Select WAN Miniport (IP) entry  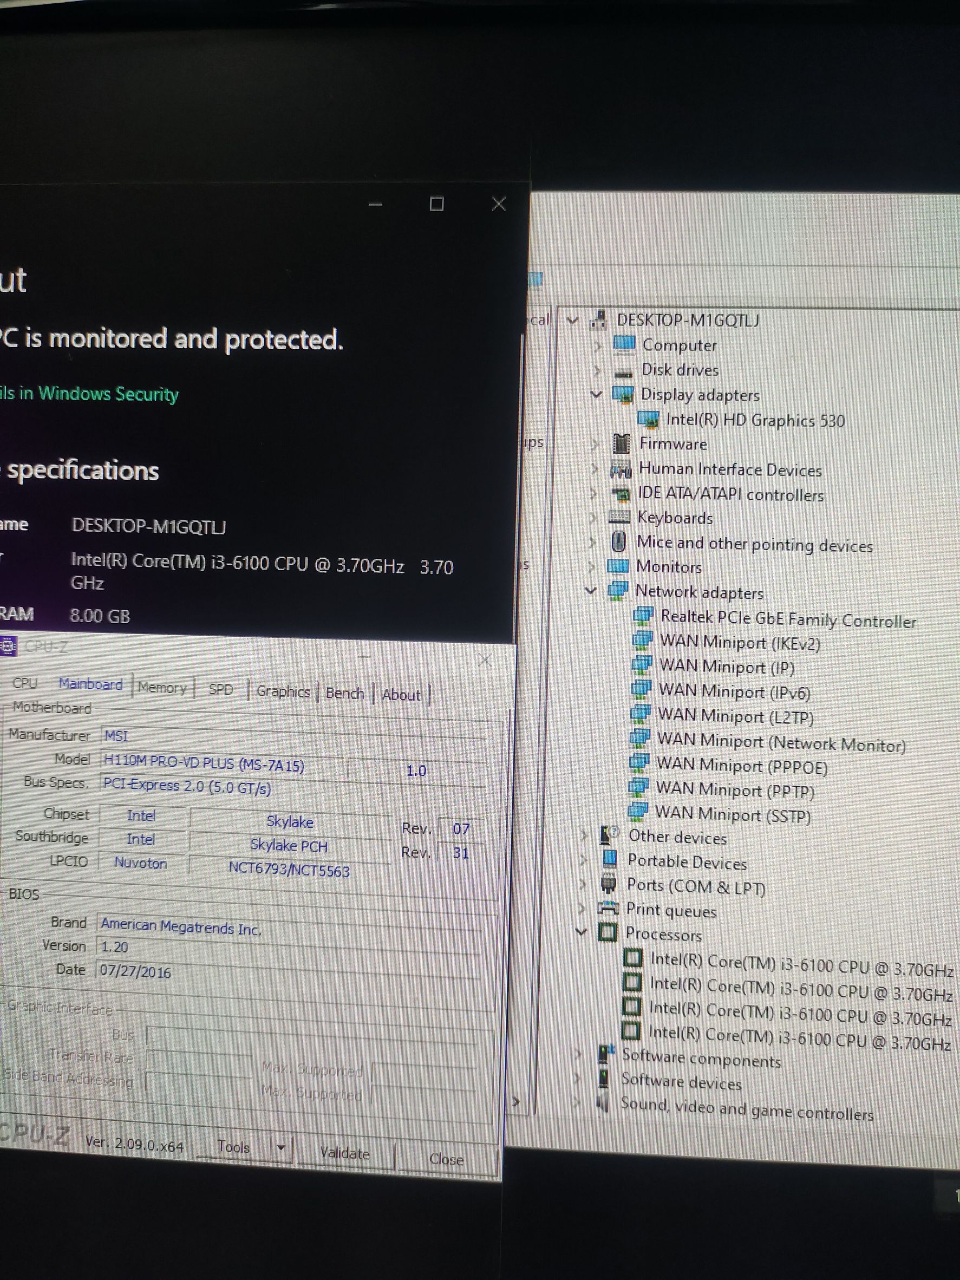[x=727, y=667]
